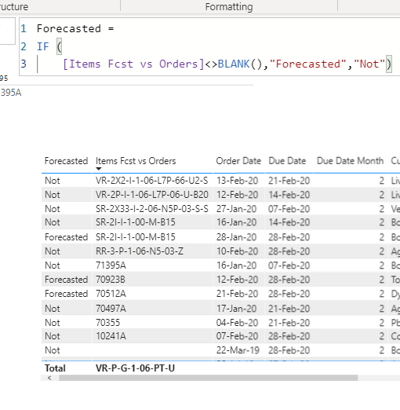Click Order Date 04-Feb-20

tap(237, 323)
